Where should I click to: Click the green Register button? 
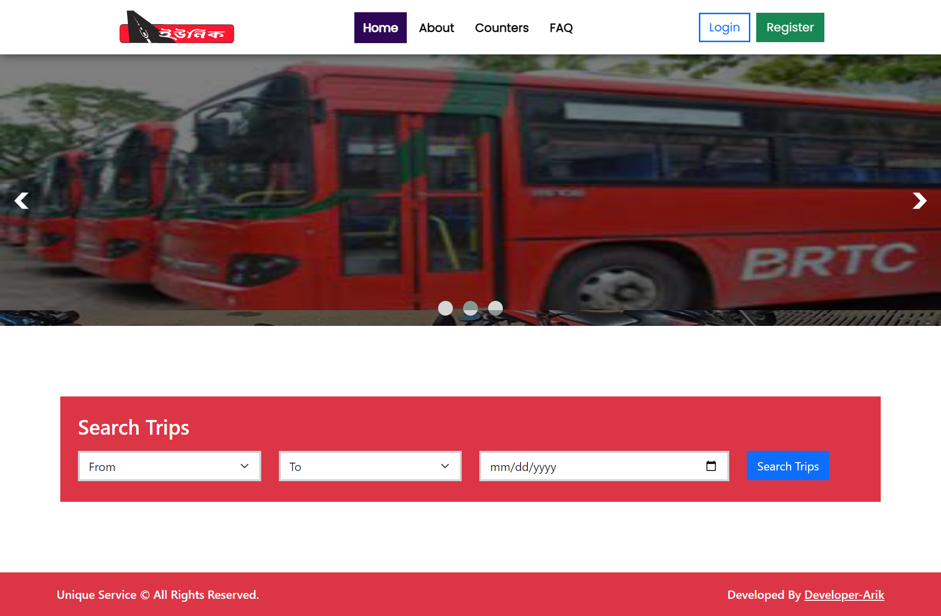tap(790, 27)
